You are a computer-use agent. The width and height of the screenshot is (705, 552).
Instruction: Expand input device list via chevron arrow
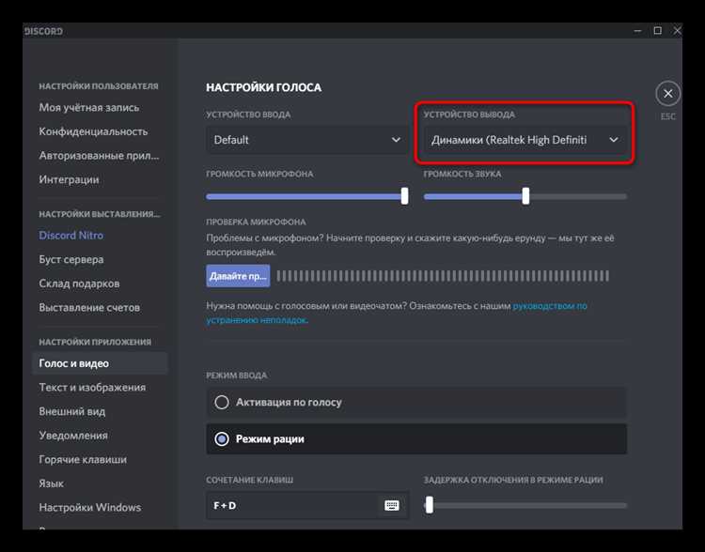(396, 140)
